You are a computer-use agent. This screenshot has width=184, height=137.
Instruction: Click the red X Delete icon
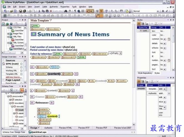pos(51,11)
